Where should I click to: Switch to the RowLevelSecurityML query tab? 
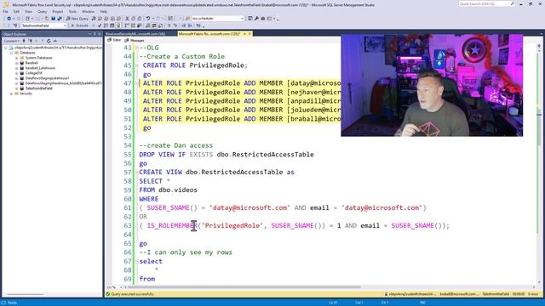point(135,34)
